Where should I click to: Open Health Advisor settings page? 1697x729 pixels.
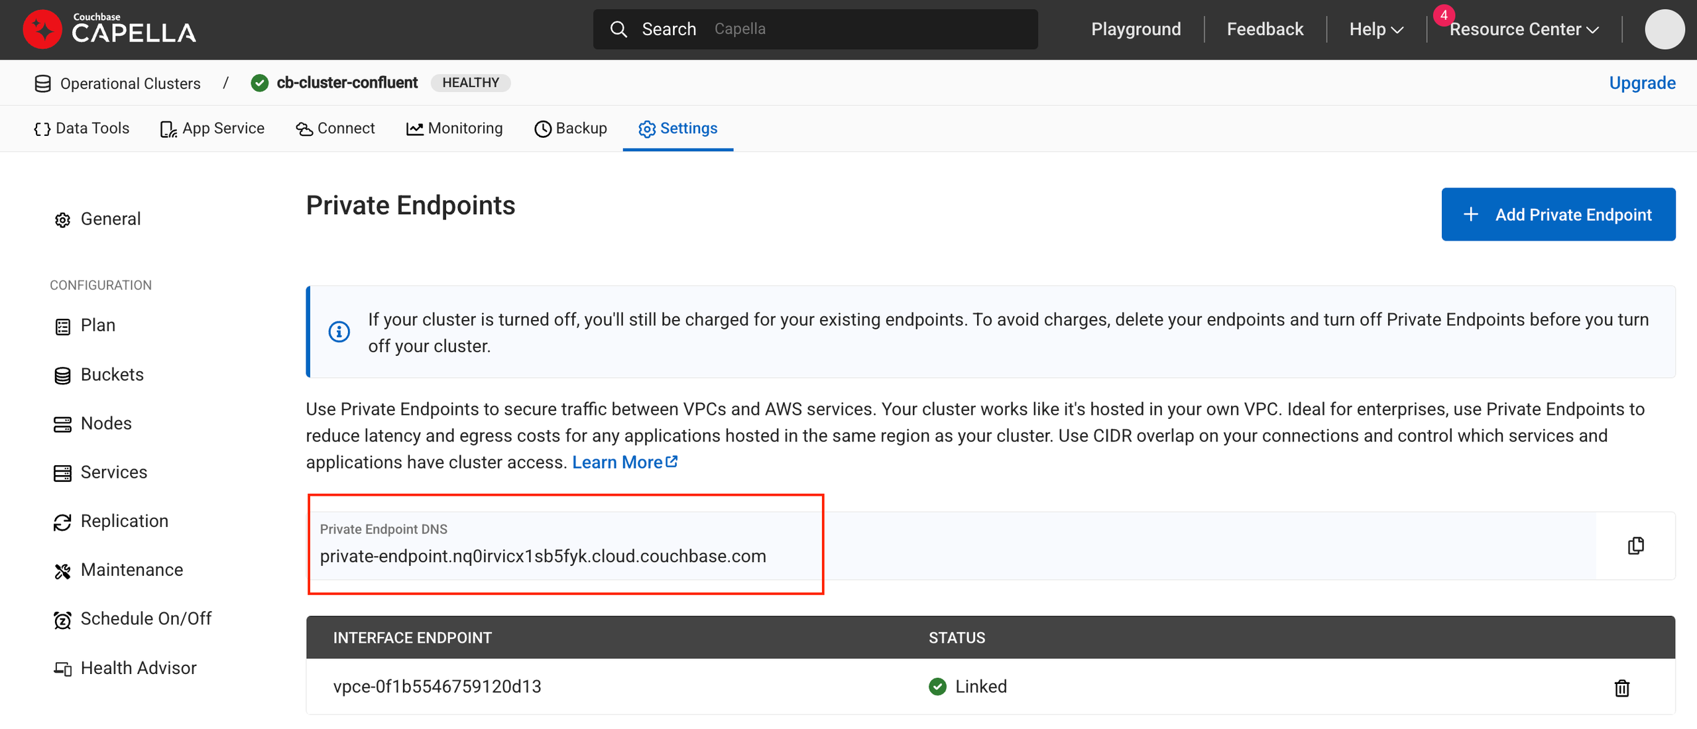coord(138,668)
